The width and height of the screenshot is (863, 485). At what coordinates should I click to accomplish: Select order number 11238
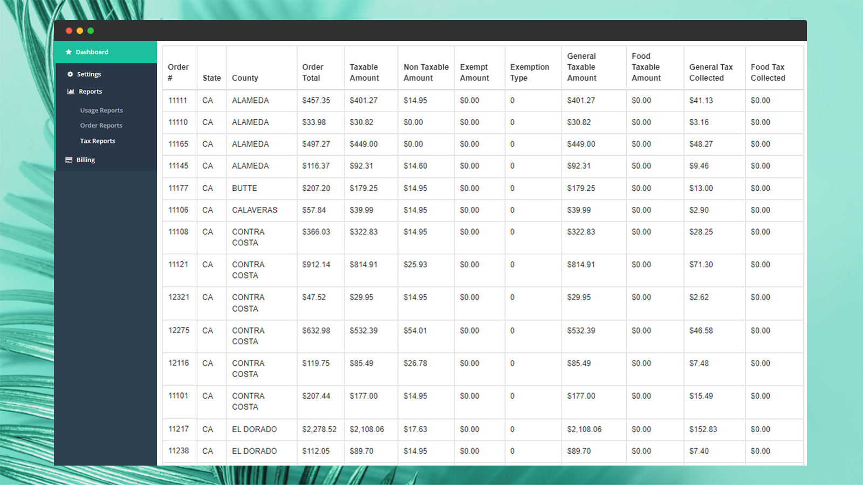pos(179,451)
